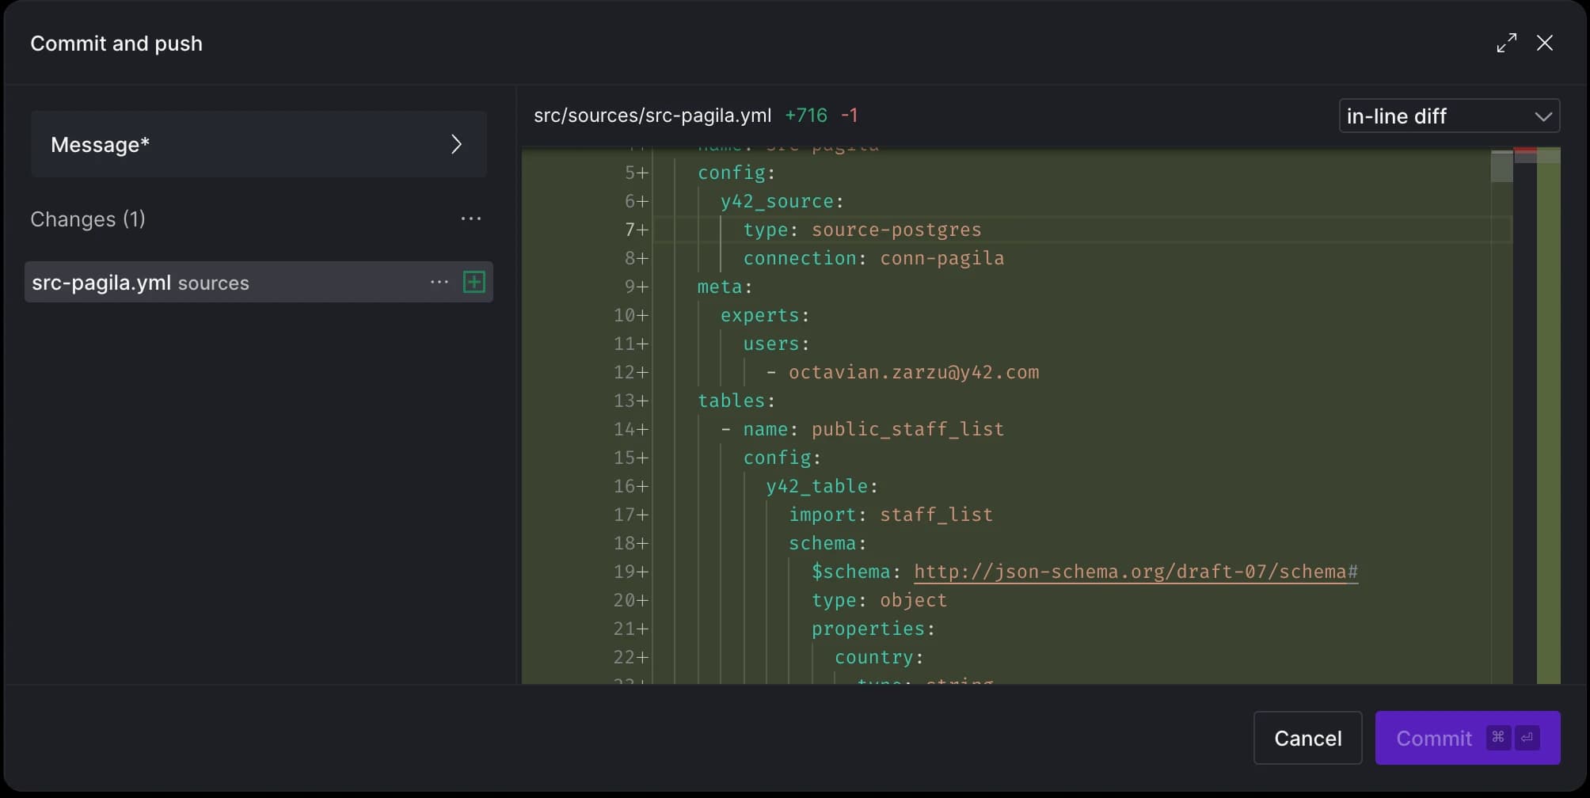Click the Commit button
Image resolution: width=1590 pixels, height=798 pixels.
point(1467,738)
